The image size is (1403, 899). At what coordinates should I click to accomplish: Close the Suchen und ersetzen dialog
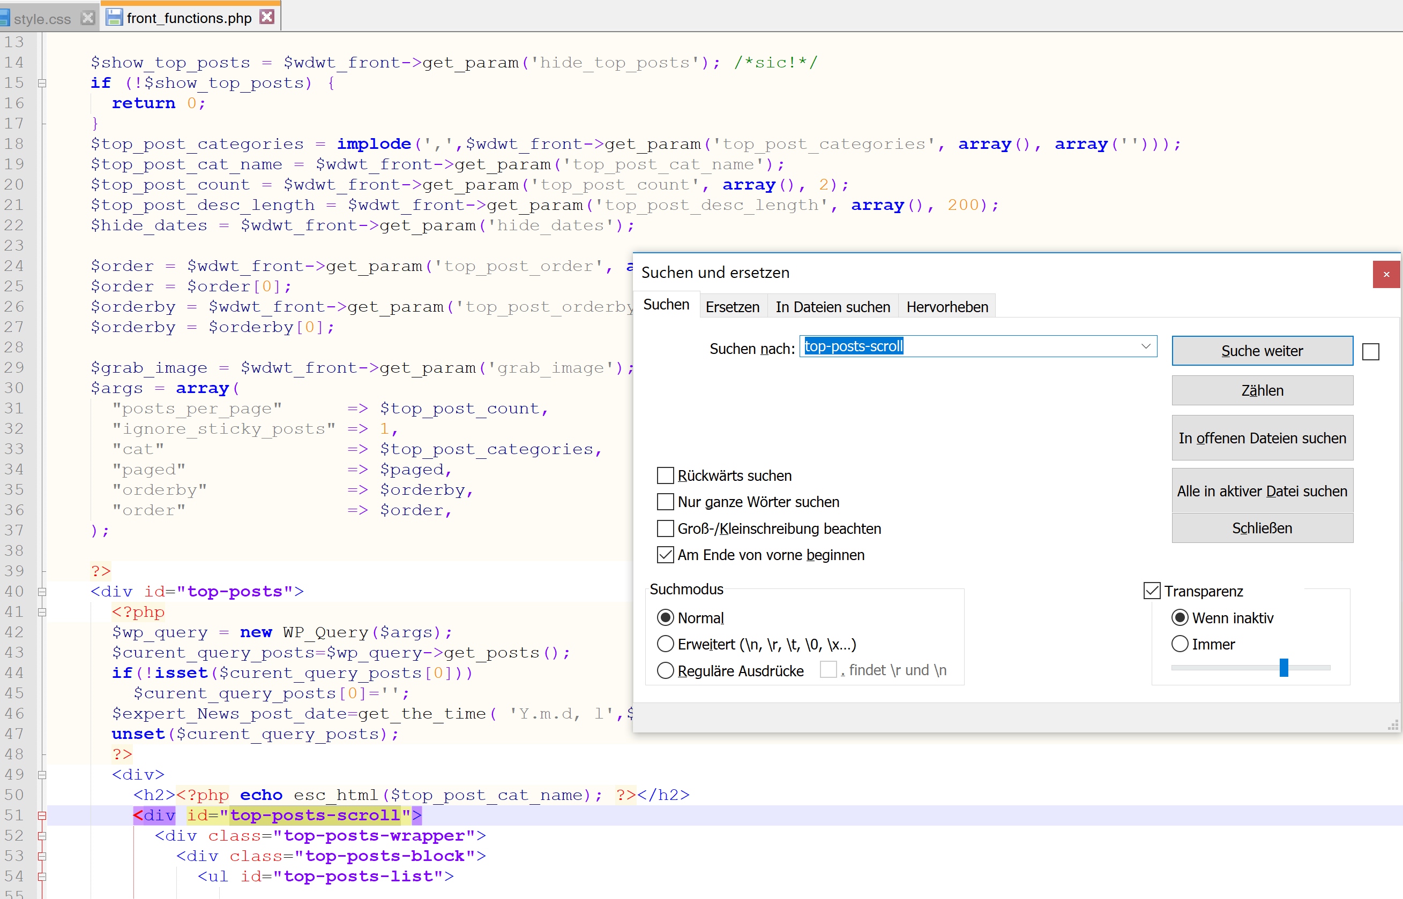[x=1386, y=274]
